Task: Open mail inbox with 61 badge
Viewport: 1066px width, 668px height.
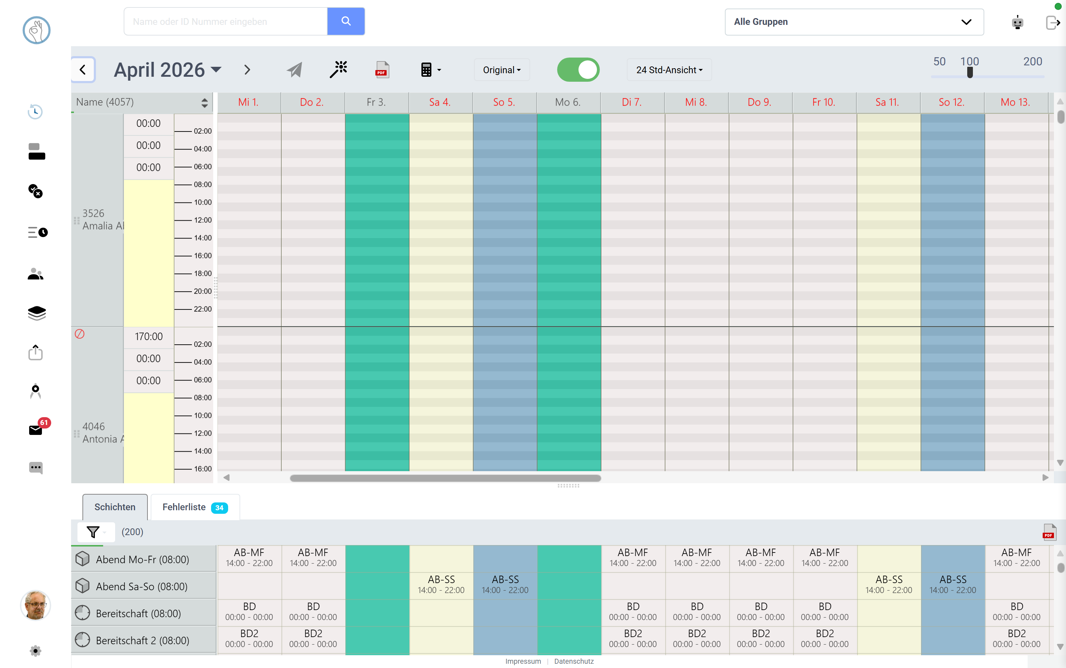Action: [35, 430]
